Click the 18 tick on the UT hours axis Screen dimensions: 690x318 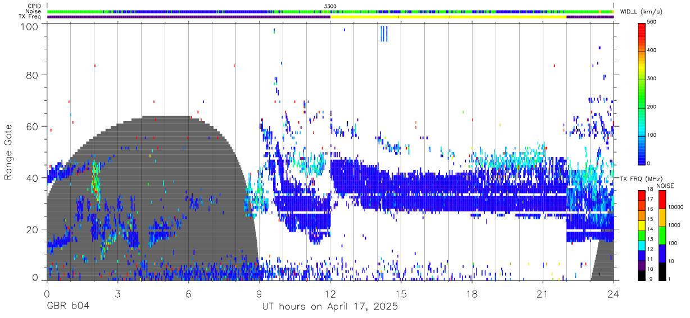coord(472,294)
